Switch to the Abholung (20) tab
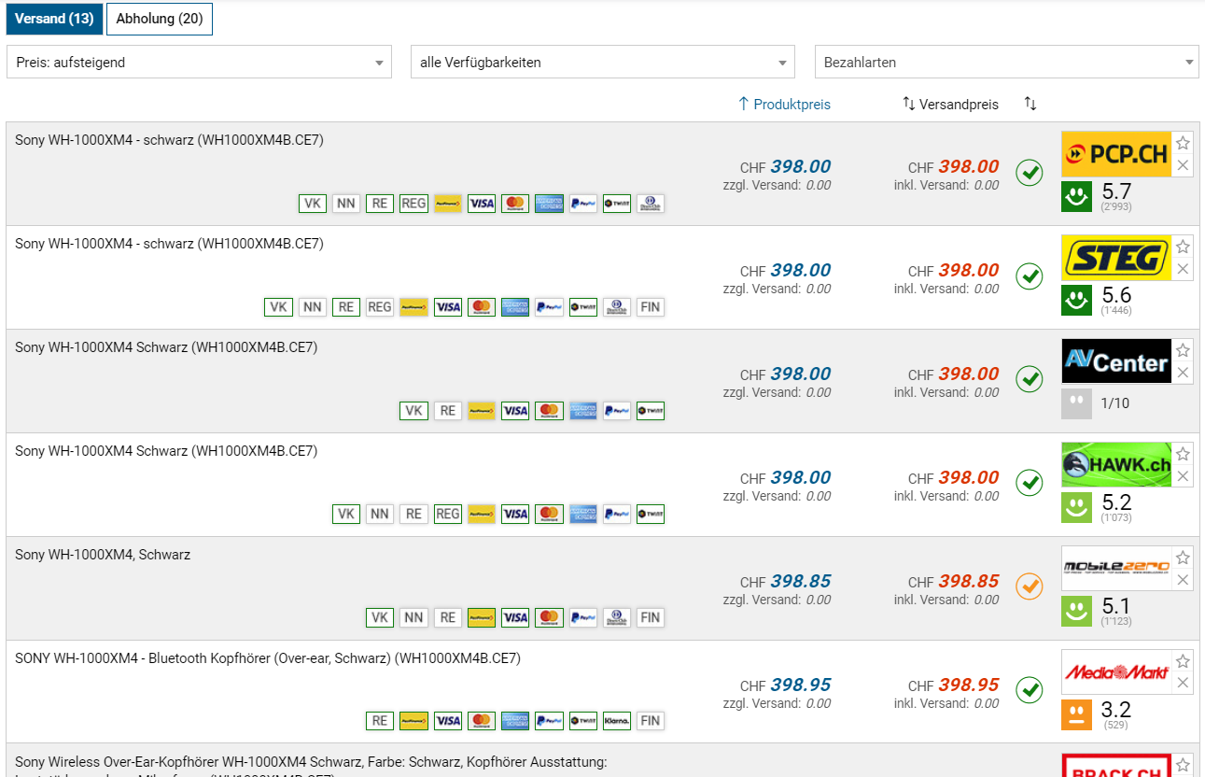The height and width of the screenshot is (777, 1205). pos(160,19)
